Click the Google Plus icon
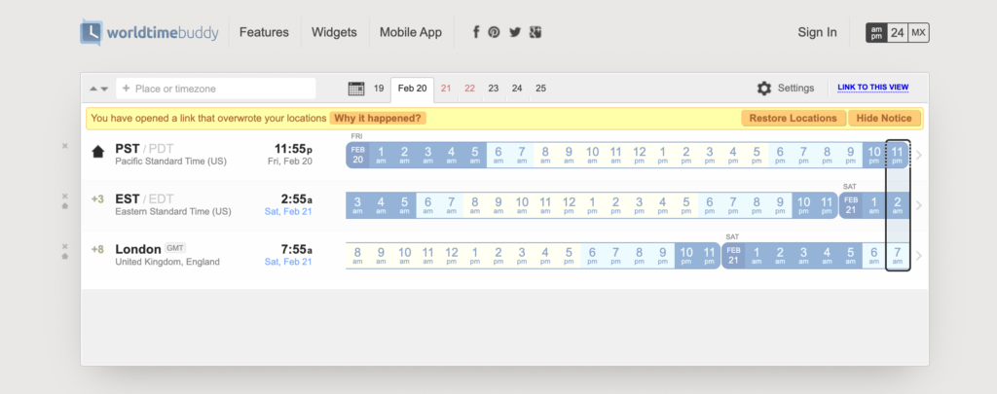Image resolution: width=997 pixels, height=394 pixels. click(x=535, y=32)
